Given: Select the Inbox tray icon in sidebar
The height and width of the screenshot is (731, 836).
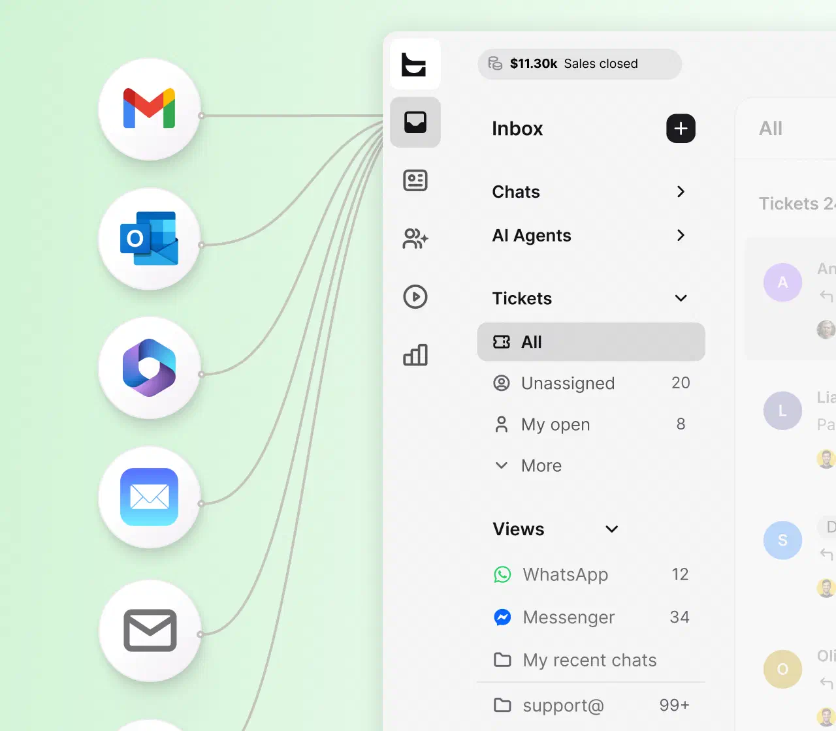Looking at the screenshot, I should 415,122.
